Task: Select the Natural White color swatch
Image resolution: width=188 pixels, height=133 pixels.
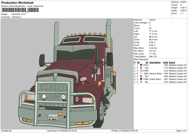Action: pos(141,73)
